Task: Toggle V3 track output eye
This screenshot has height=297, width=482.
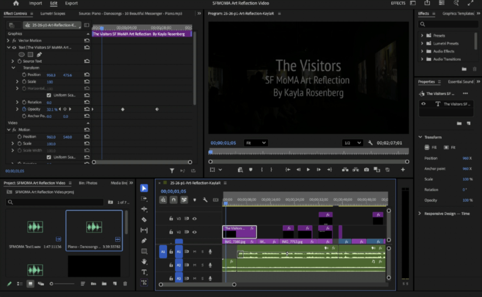Action: [x=194, y=219]
